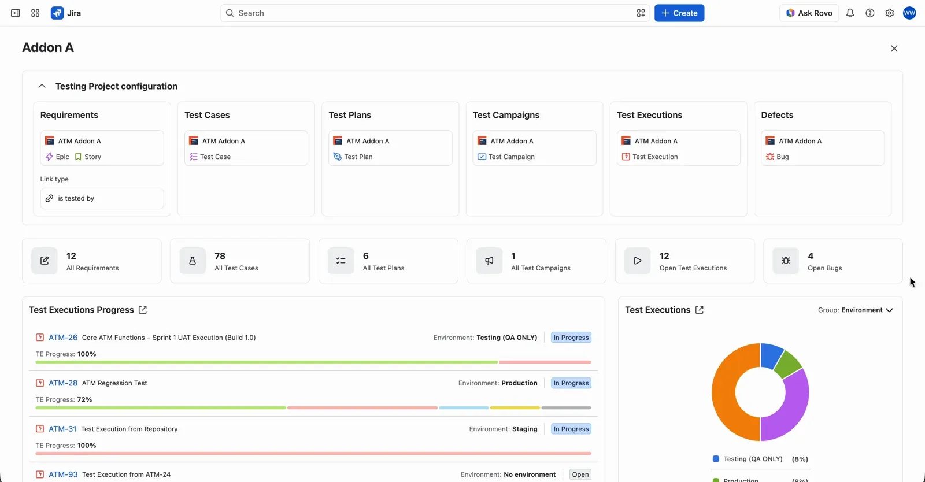Click All Test Cases flask icon
925x482 pixels.
[193, 261]
